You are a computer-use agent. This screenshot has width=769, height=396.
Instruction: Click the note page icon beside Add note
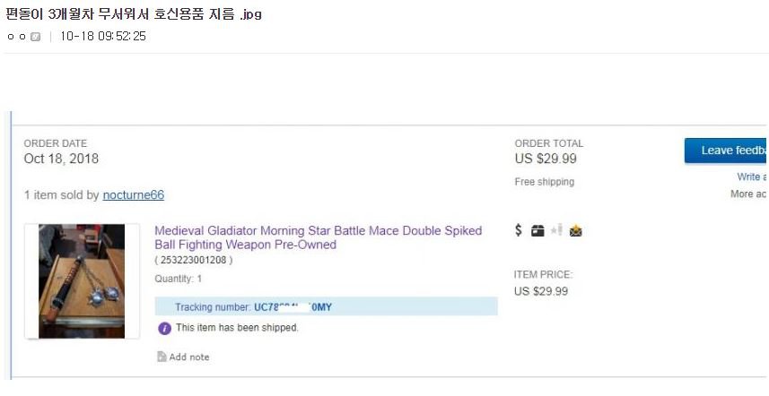[x=162, y=357]
